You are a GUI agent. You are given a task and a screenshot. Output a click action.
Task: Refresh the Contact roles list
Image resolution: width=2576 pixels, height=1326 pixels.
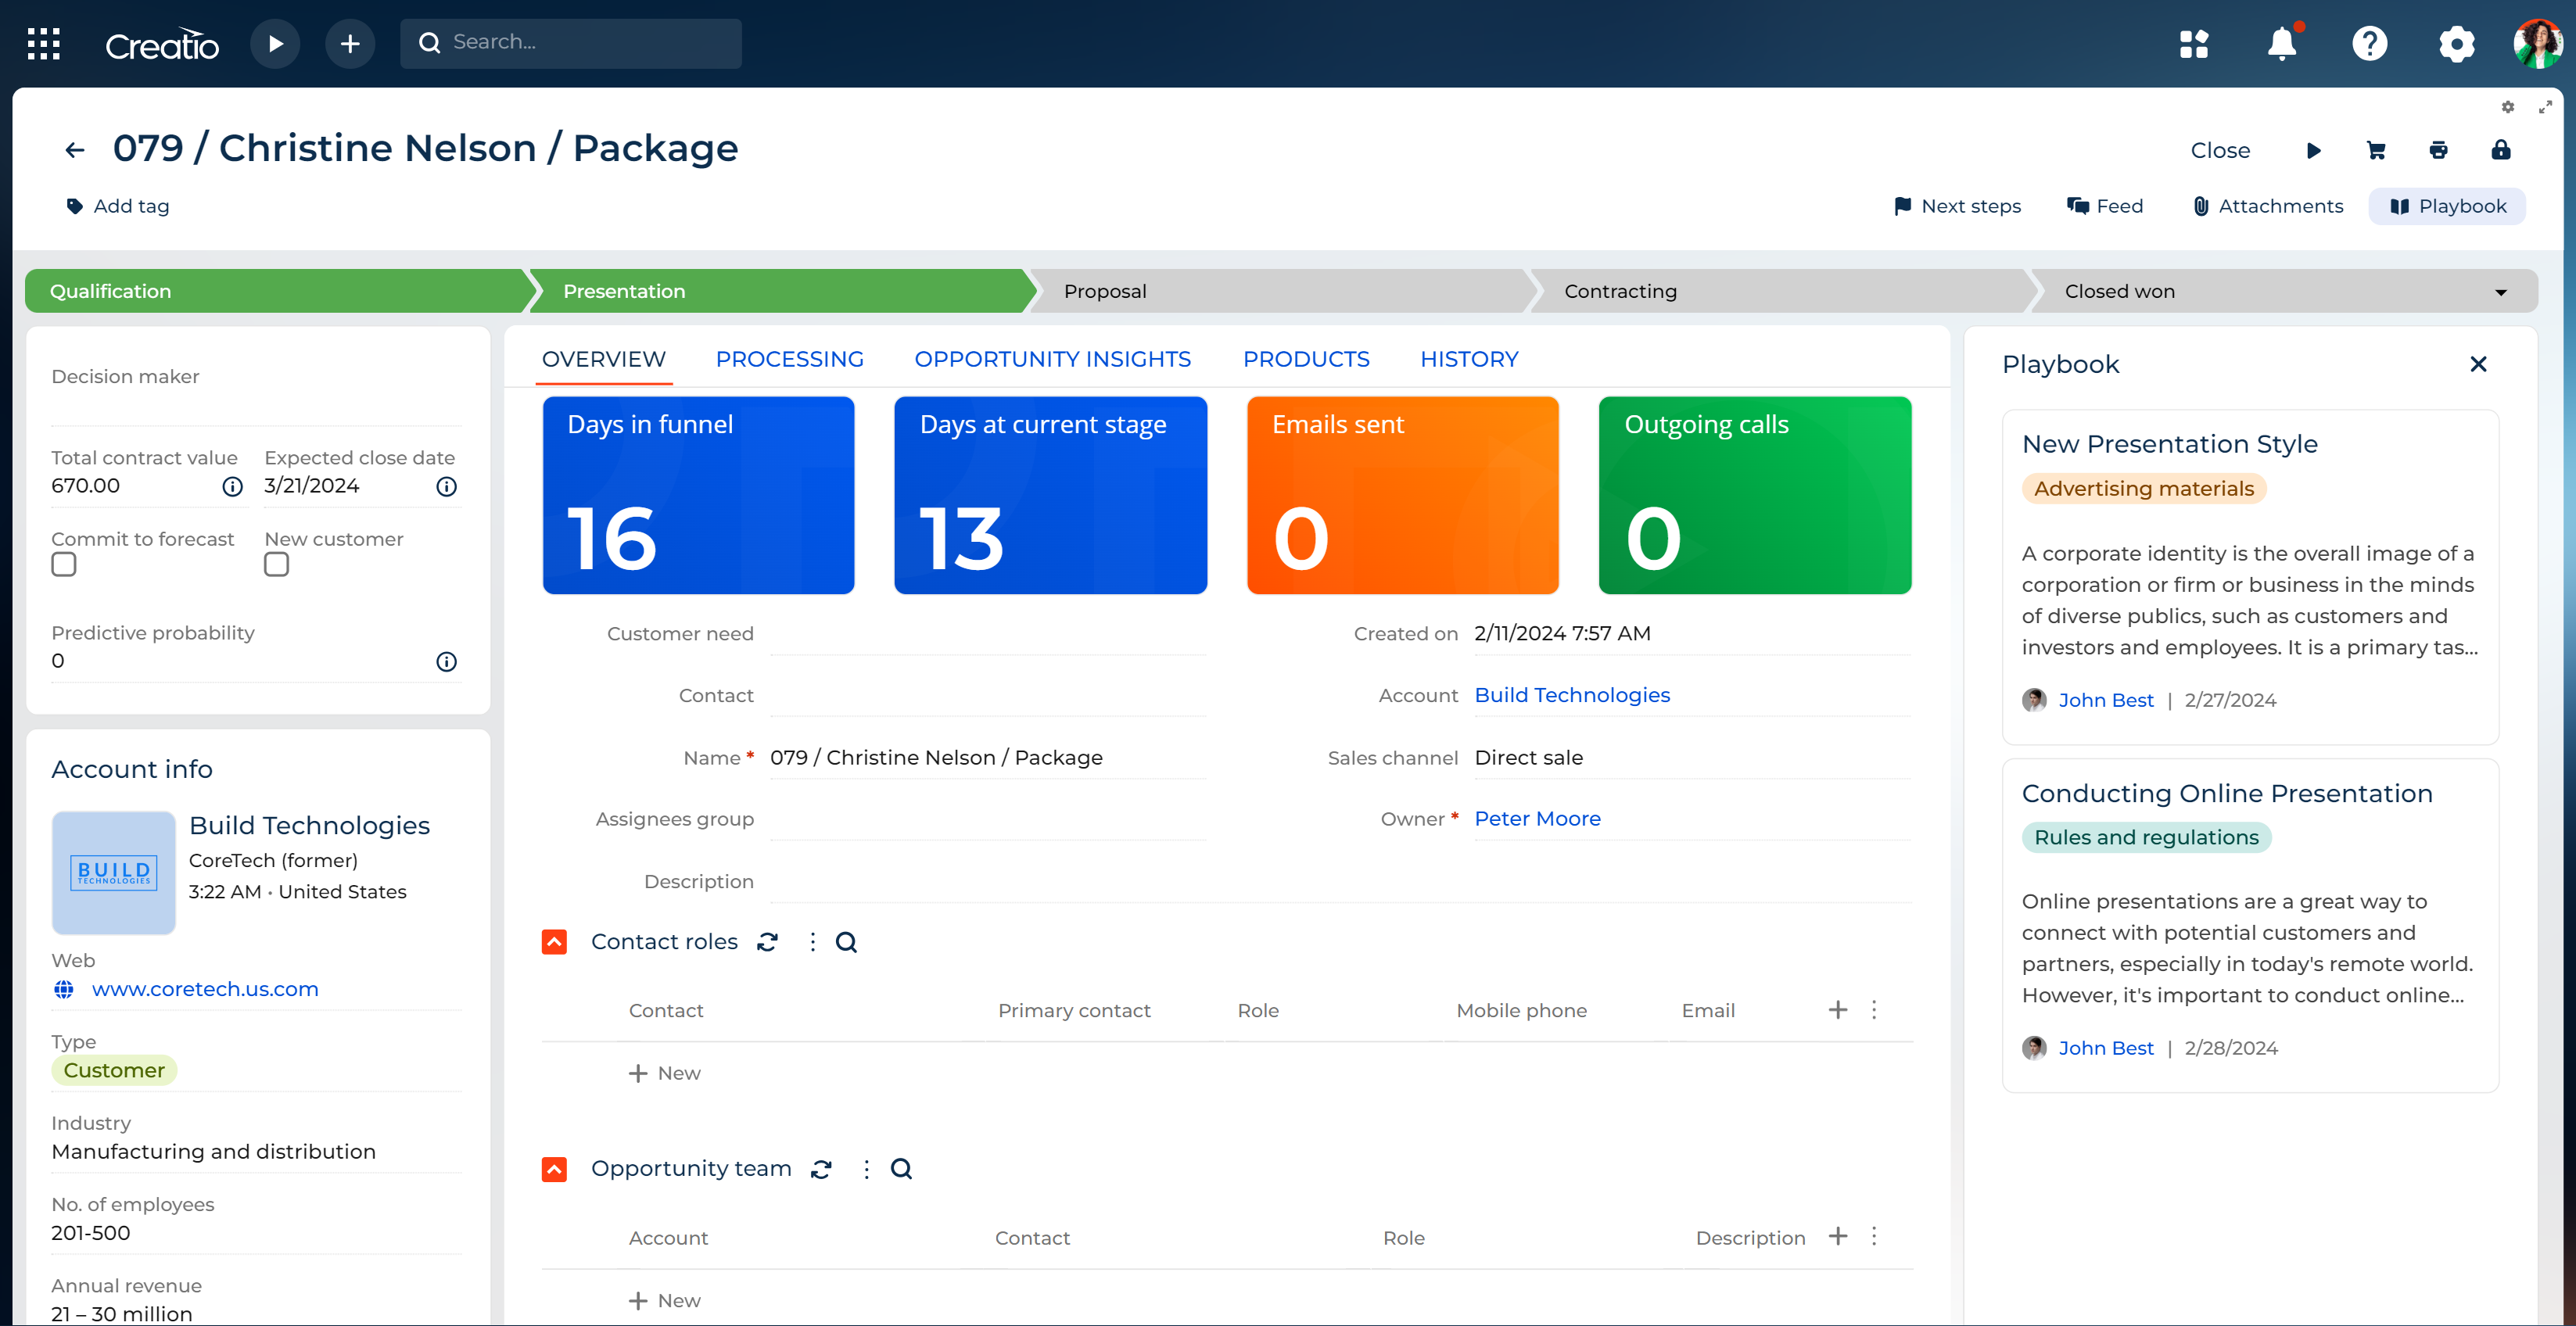point(768,941)
